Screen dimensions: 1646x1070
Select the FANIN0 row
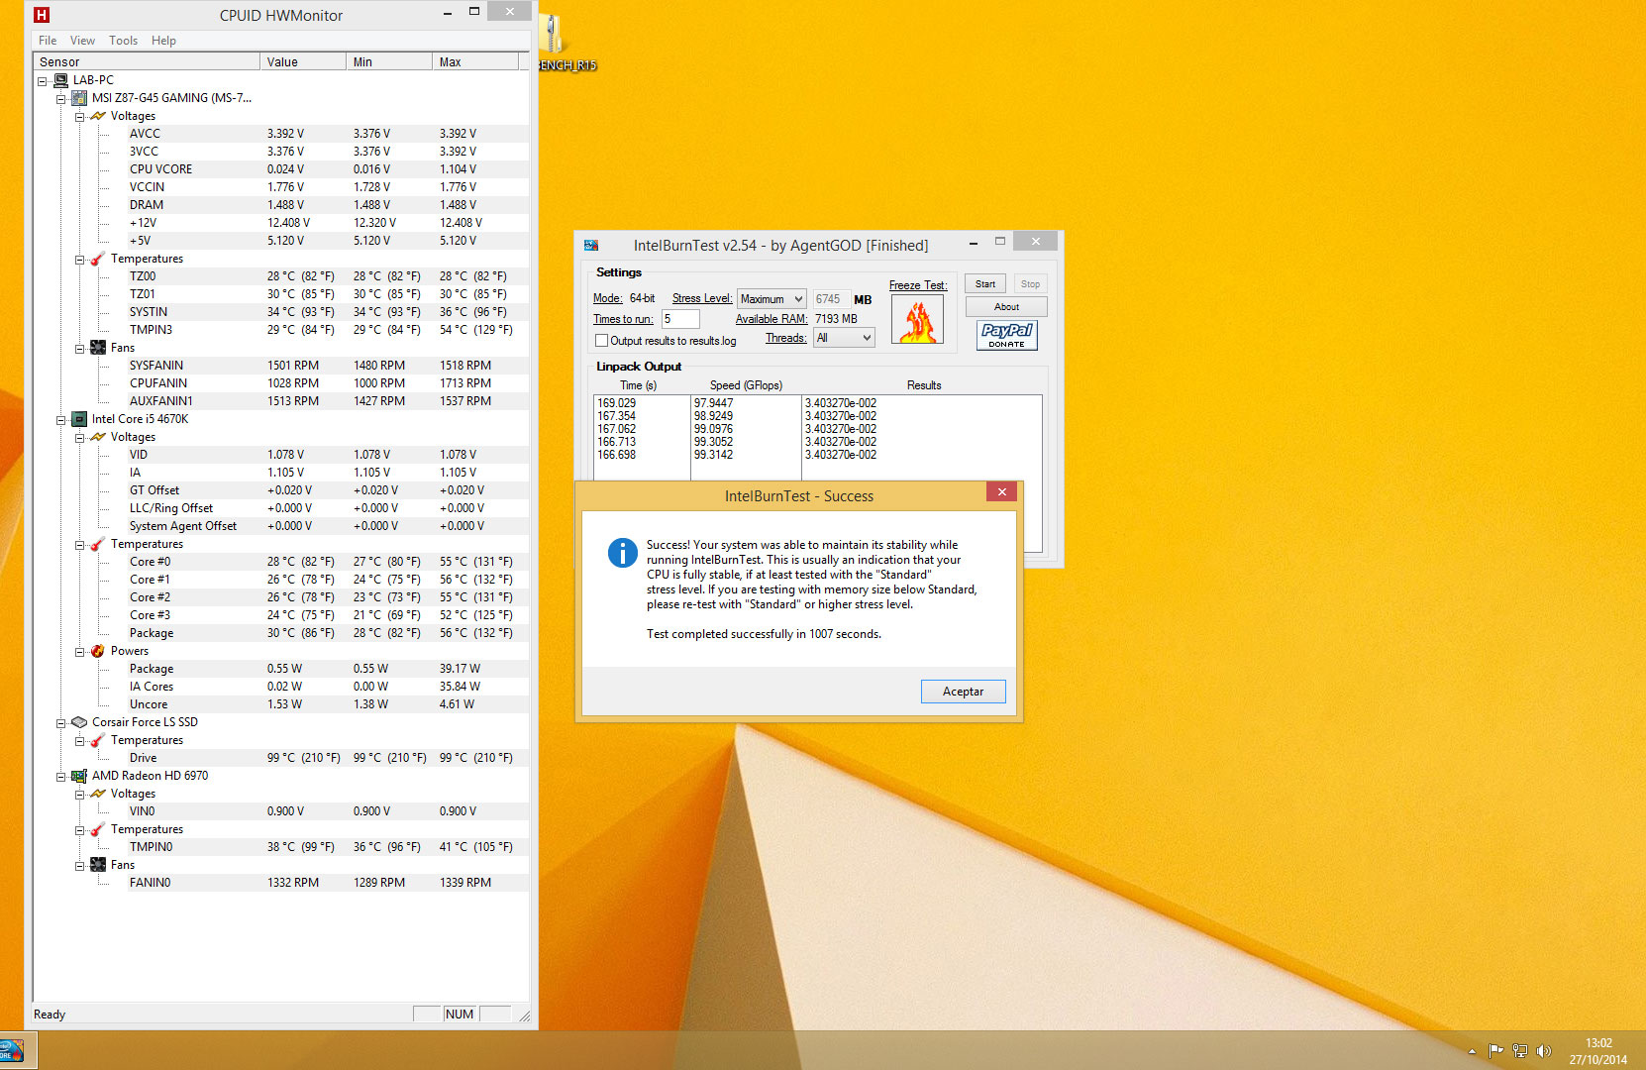click(x=328, y=883)
